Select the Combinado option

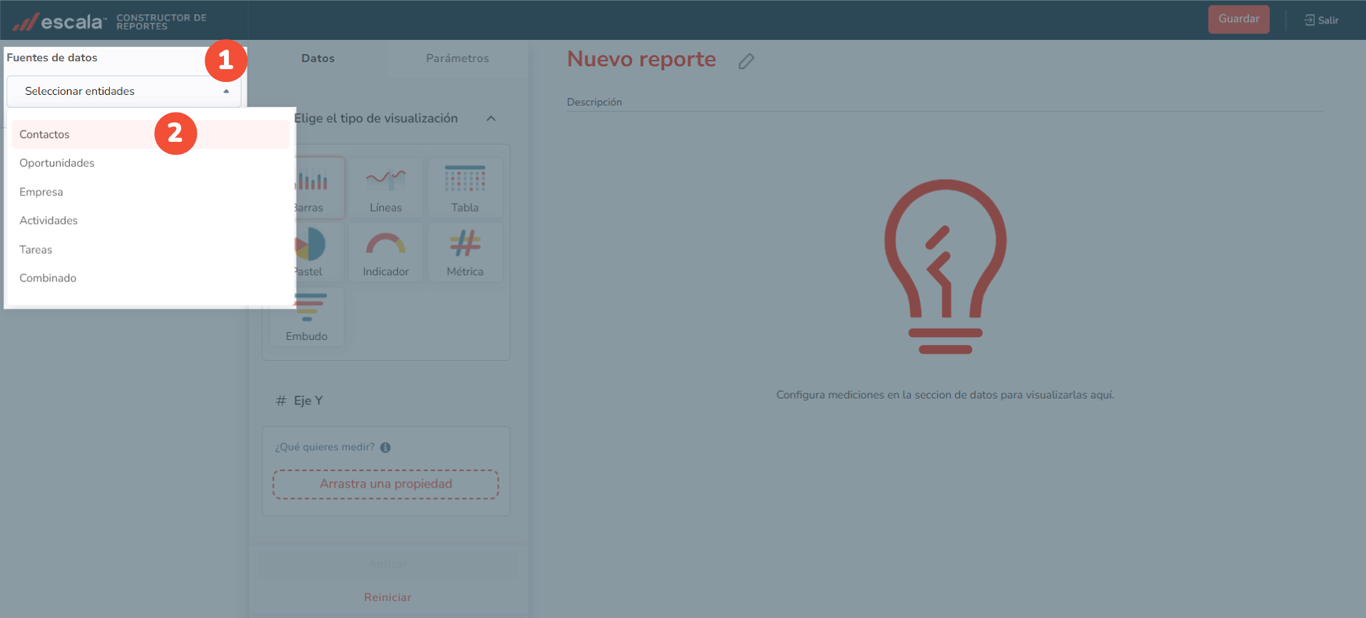click(151, 278)
